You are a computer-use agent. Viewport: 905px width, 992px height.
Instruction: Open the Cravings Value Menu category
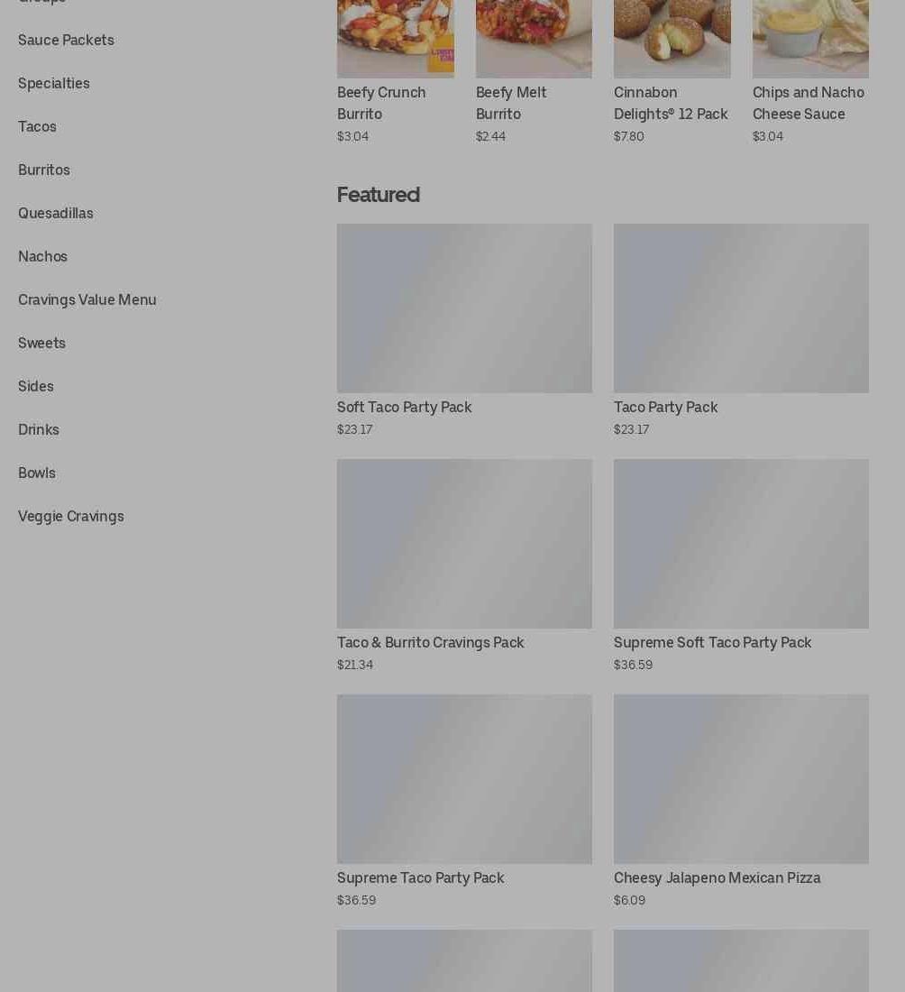[x=87, y=300]
